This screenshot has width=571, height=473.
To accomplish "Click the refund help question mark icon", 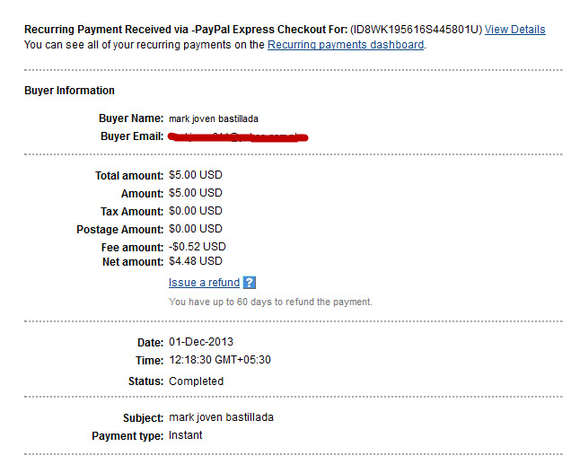I will click(250, 283).
